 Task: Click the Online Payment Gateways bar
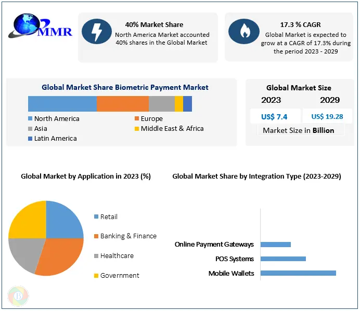[275, 244]
